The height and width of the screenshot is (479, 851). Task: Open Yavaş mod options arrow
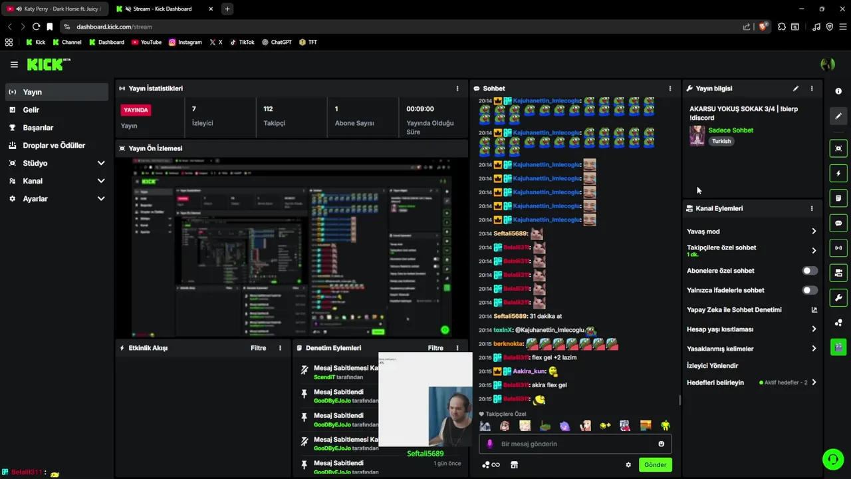(x=814, y=232)
